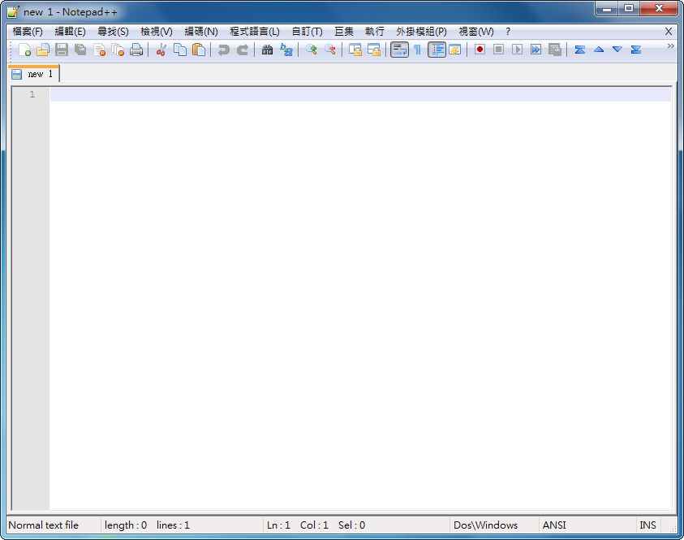Click Dos\Windows line ending status
Screen dimensions: 684x540
(485, 525)
